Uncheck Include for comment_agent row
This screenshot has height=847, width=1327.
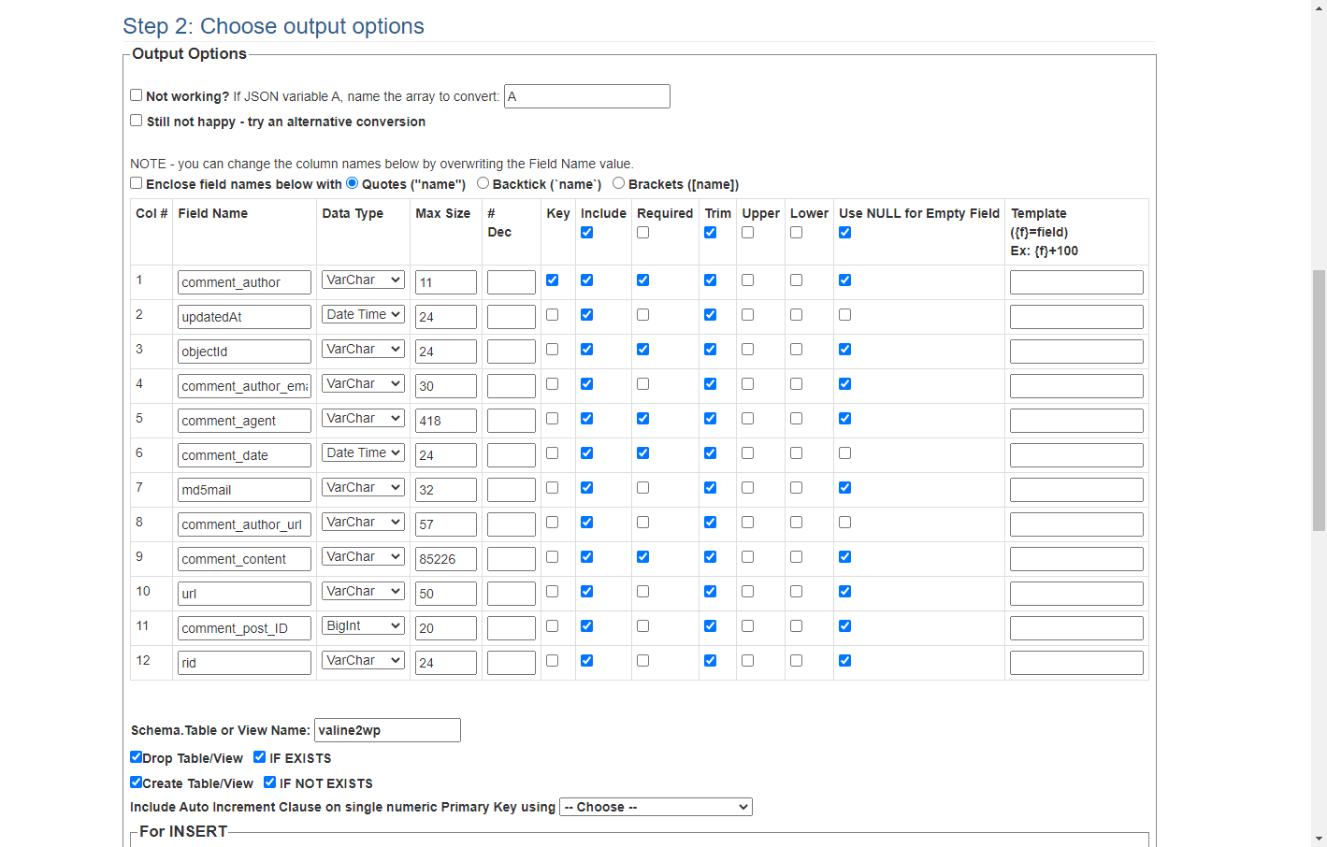(x=587, y=419)
